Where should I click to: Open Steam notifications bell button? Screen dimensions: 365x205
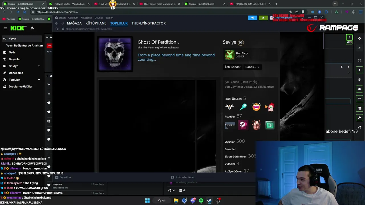263,18
